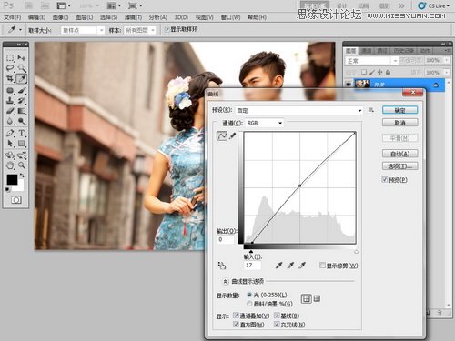
Task: Select the Rectangle Shape tool
Action: pyautogui.click(x=22, y=144)
